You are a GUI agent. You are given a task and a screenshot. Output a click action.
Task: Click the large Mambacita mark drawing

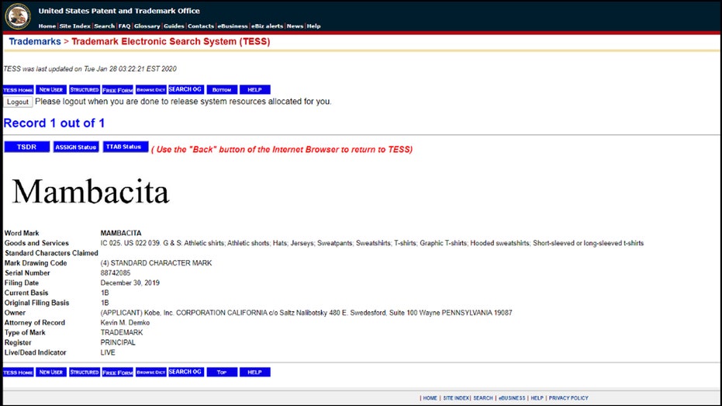tap(91, 193)
